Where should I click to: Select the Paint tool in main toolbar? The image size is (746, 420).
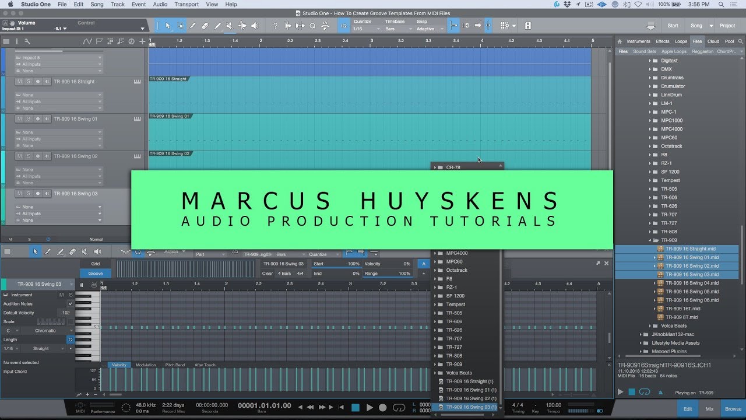[217, 26]
